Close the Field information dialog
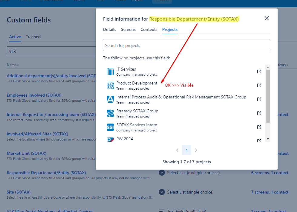 (x=266, y=18)
